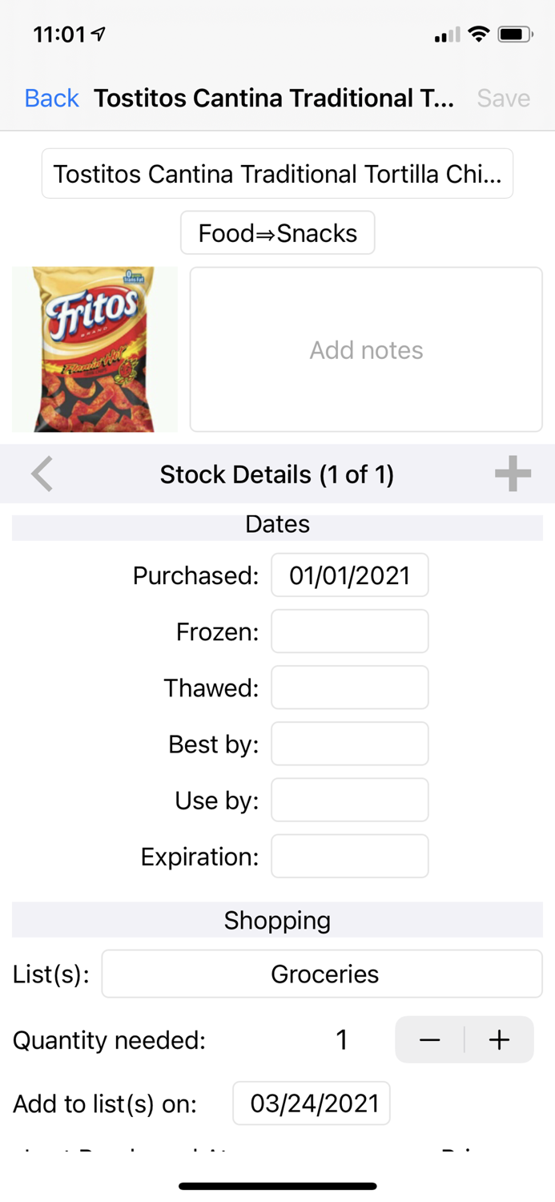This screenshot has height=1202, width=555.
Task: Open the Purchased date picker
Action: [x=350, y=575]
